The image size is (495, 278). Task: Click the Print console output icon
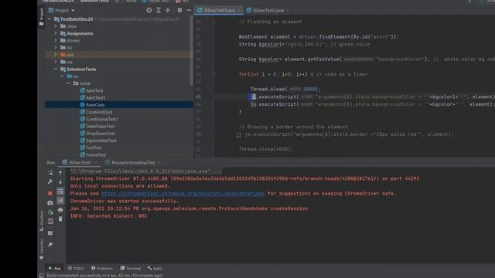click(x=60, y=210)
